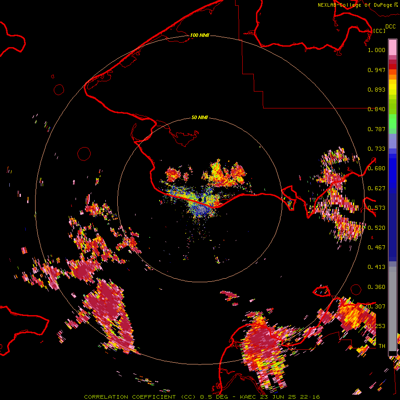Select the 0.840 scale value
The height and width of the screenshot is (400, 400).
click(x=376, y=109)
